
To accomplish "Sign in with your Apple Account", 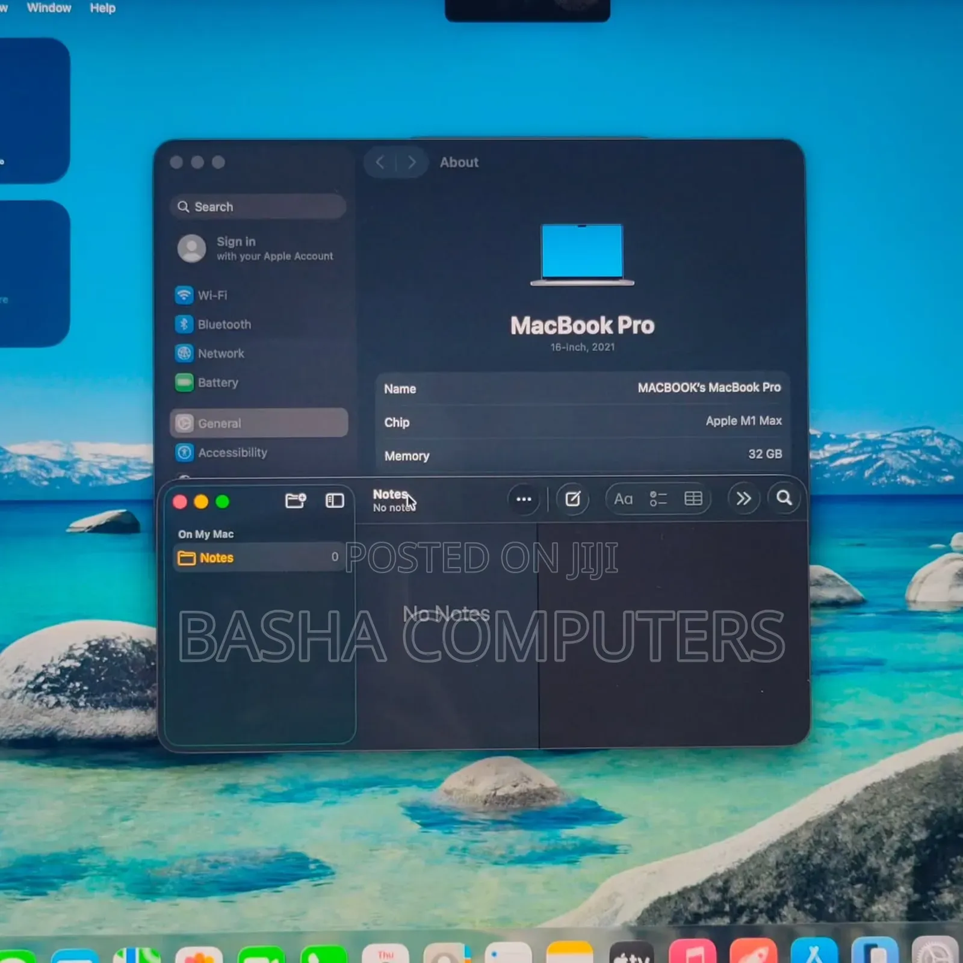I will click(x=256, y=248).
